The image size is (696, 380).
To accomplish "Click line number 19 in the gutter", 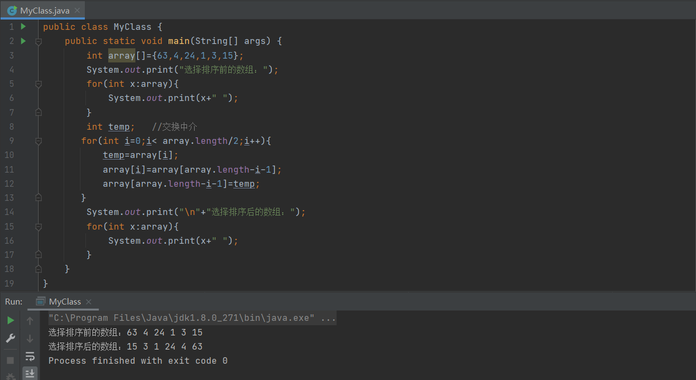I will point(9,283).
